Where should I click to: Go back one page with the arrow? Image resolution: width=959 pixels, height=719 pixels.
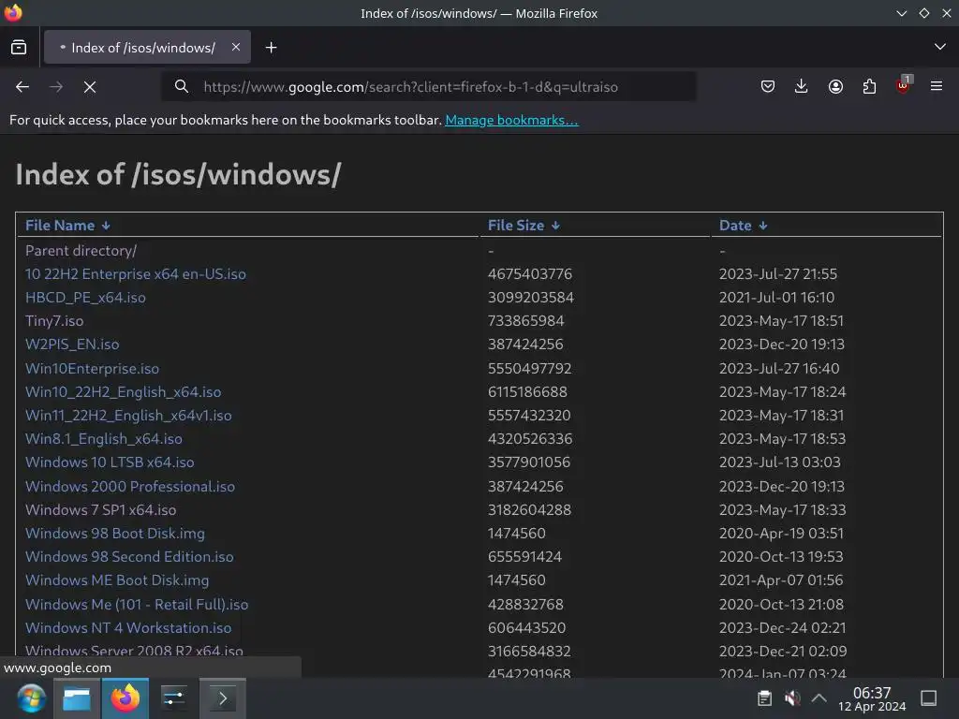click(x=22, y=87)
